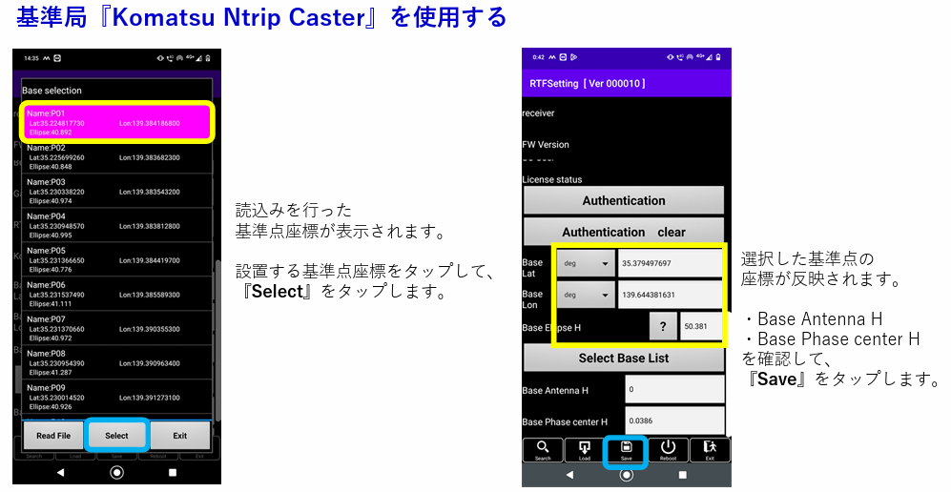Image resolution: width=951 pixels, height=492 pixels.
Task: Select base point Name:P01
Action: click(x=117, y=123)
